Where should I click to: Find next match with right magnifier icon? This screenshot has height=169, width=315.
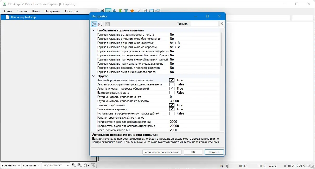(80, 165)
